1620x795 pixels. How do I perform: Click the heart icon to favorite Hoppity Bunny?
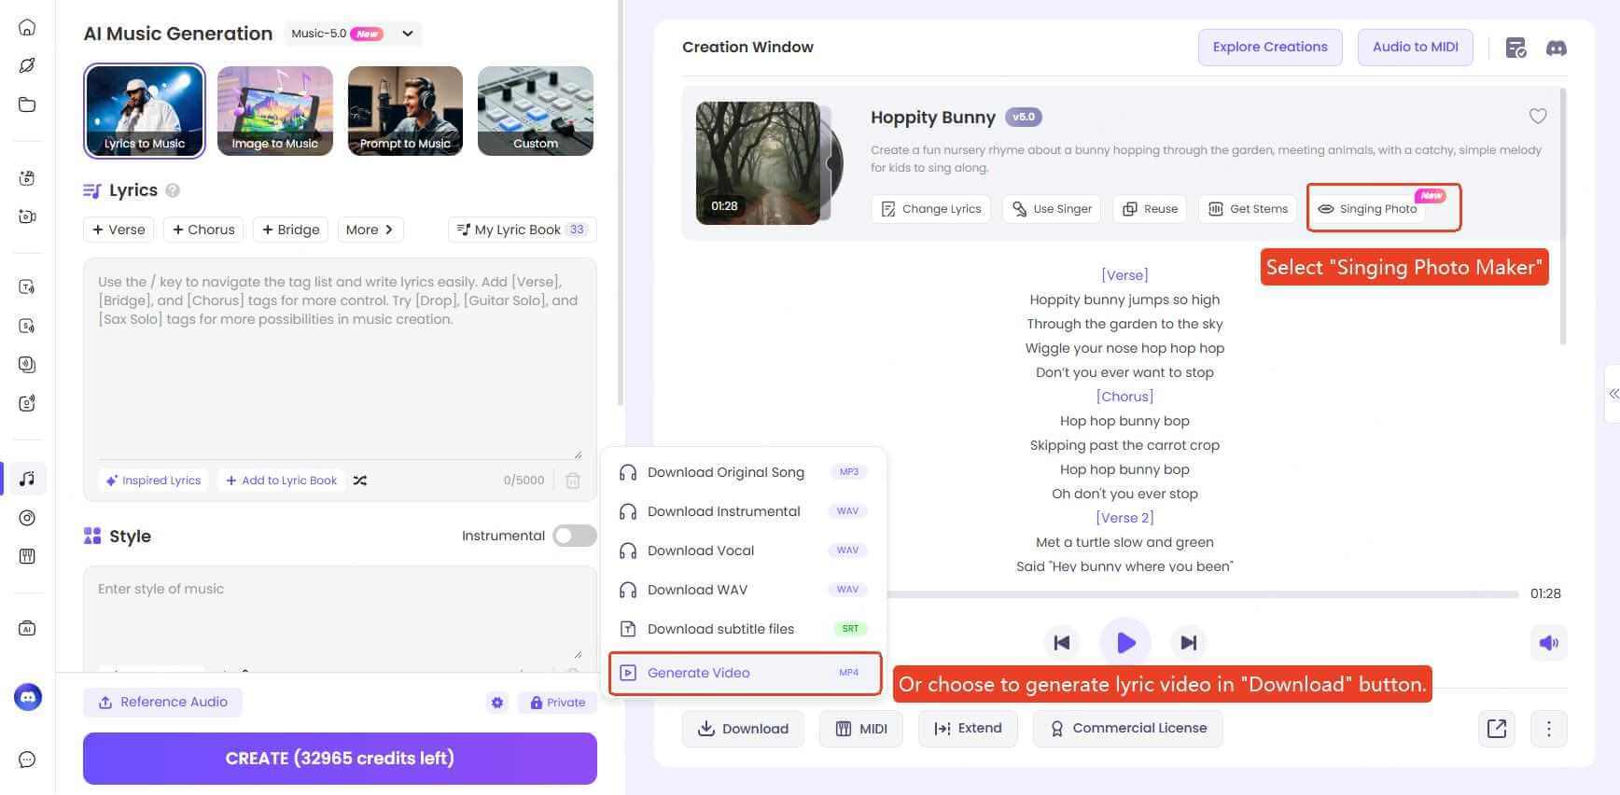pyautogui.click(x=1537, y=116)
